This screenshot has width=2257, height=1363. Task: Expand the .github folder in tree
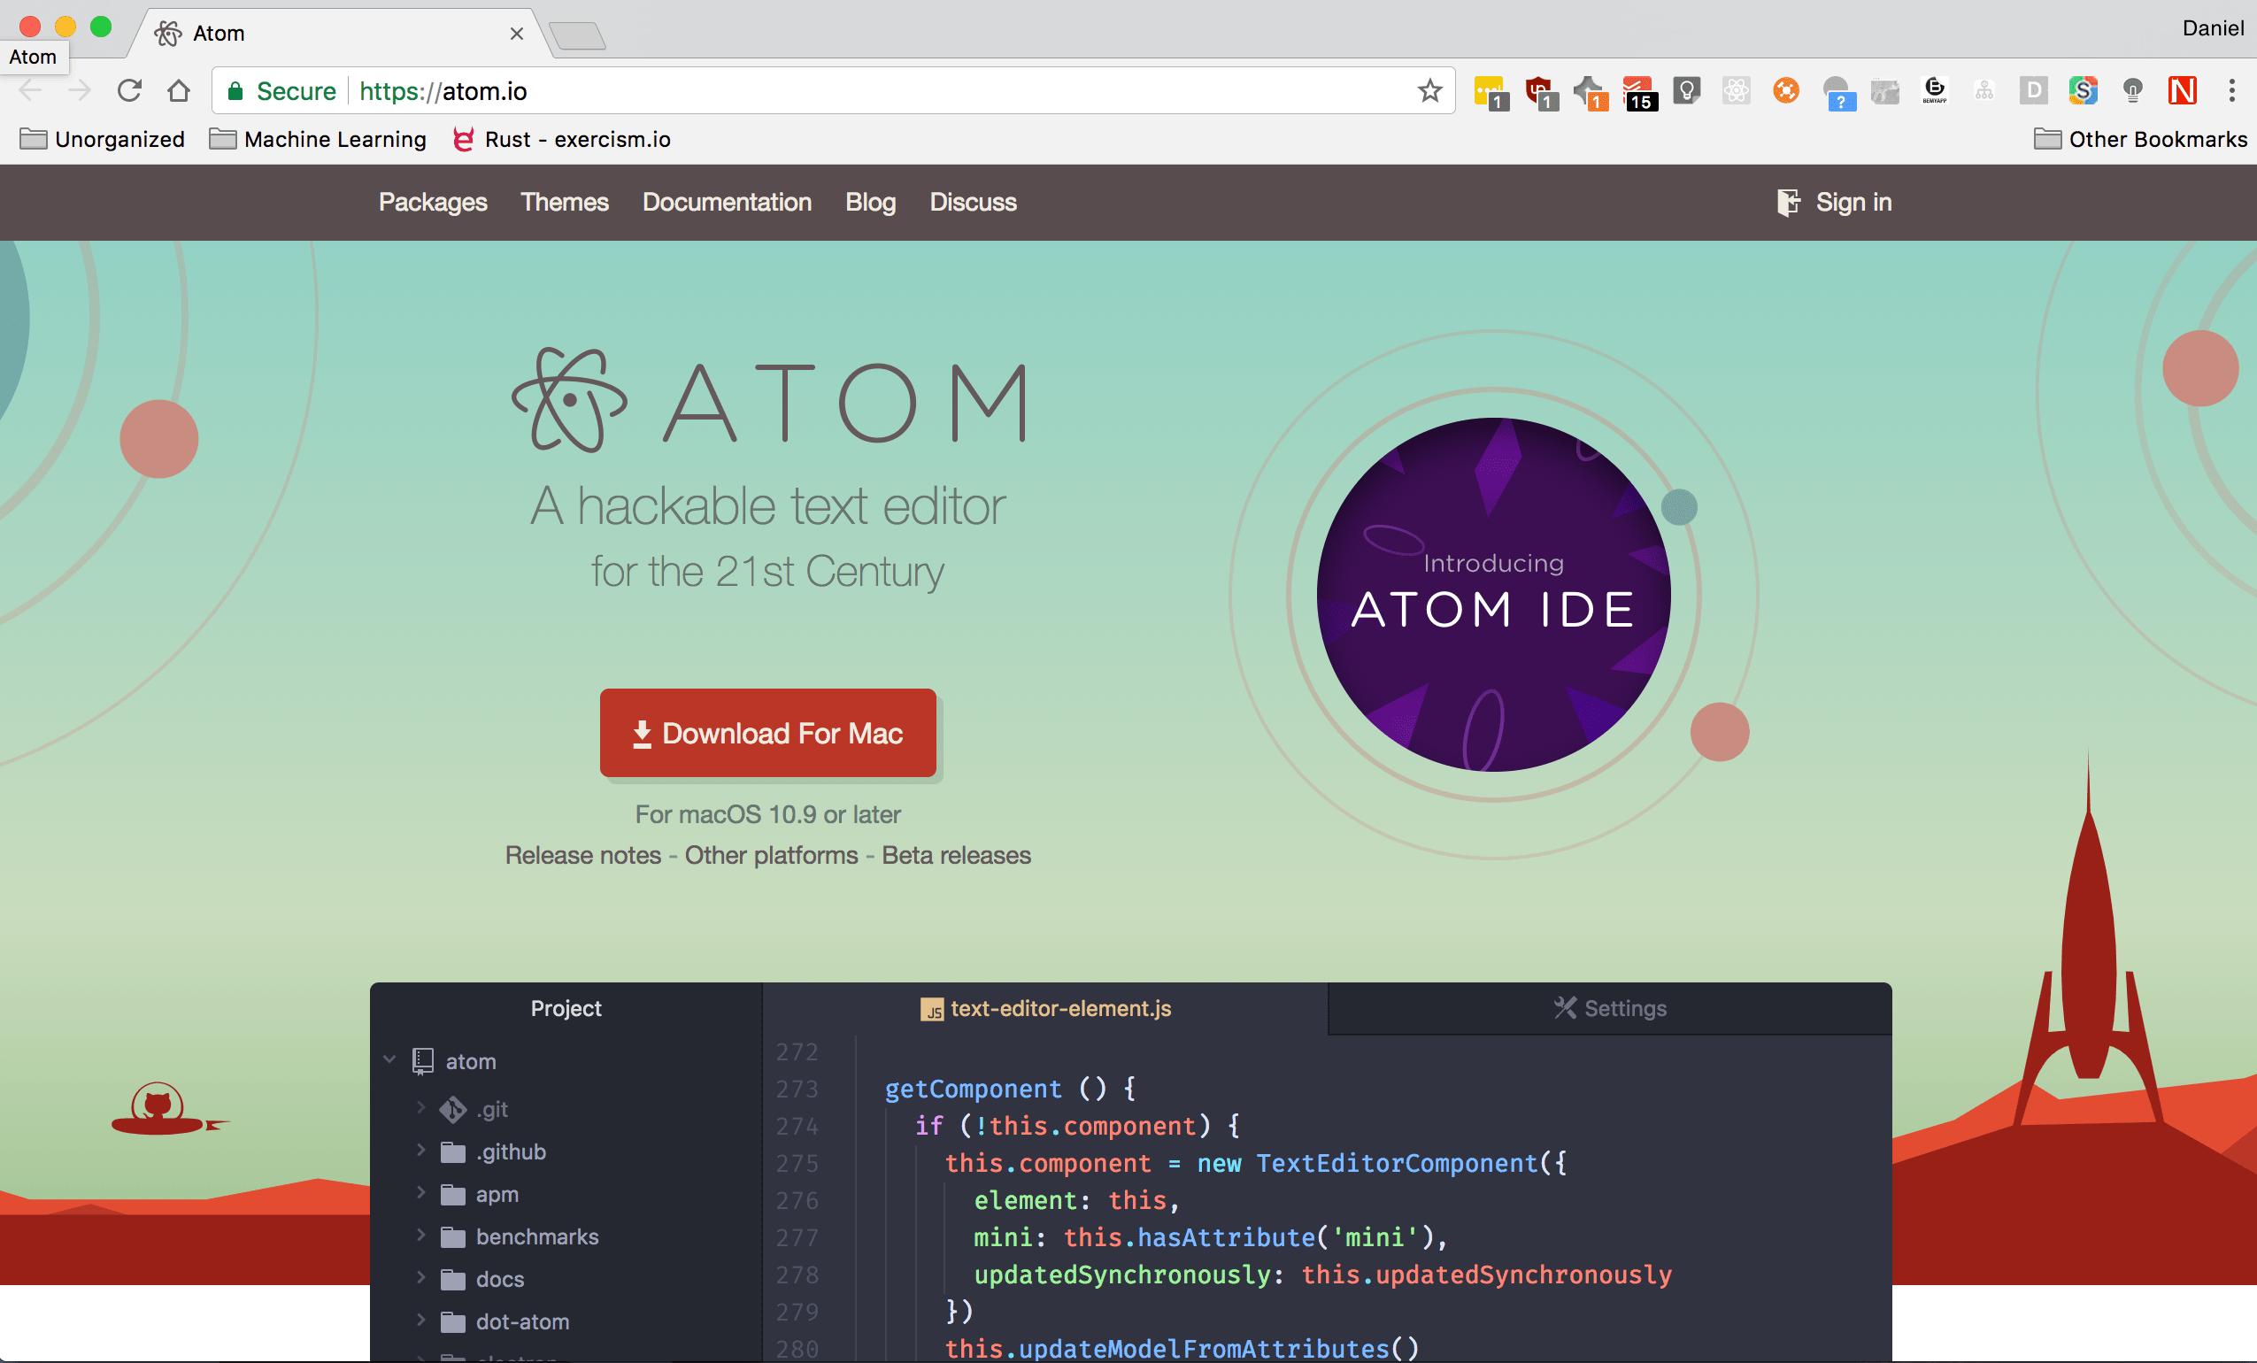point(420,1151)
